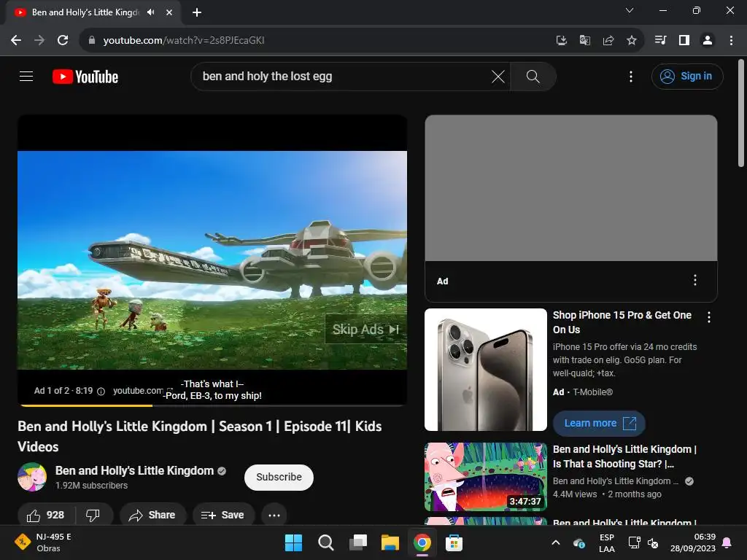Subscribe to Ben and Holly's Little Kingdom
747x560 pixels.
pyautogui.click(x=279, y=477)
